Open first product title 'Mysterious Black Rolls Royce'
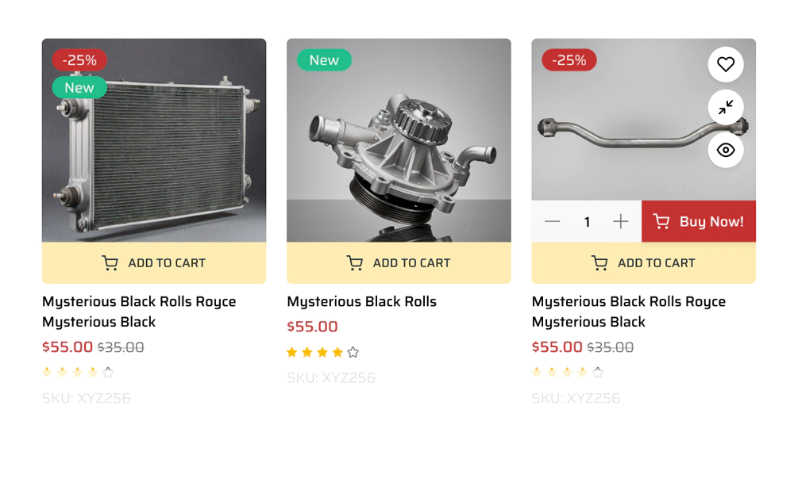Viewport: 794px width, 497px height. [139, 312]
